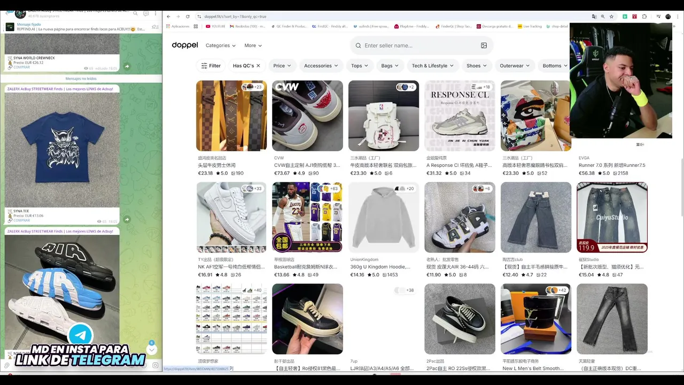Open the Aplicaciones bookmarks shortcut
This screenshot has width=684, height=385.
click(178, 26)
